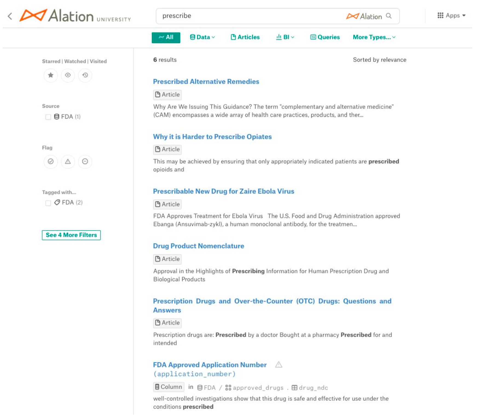Select the endorsed checkmark flag filter

coord(51,162)
